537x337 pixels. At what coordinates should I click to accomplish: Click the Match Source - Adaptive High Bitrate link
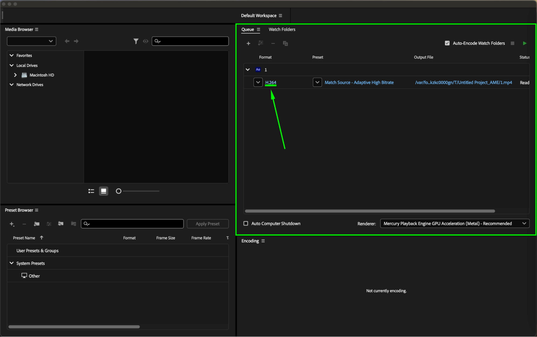359,83
